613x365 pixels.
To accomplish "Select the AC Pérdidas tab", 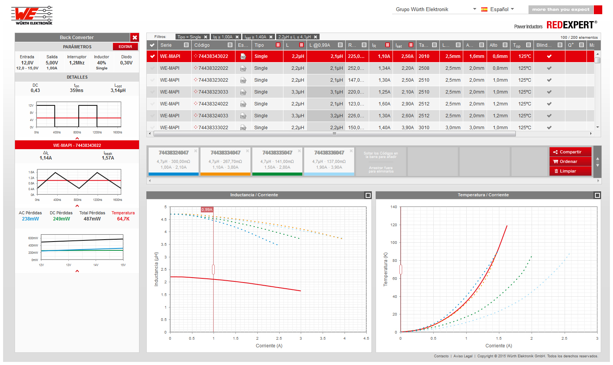I will click(30, 216).
